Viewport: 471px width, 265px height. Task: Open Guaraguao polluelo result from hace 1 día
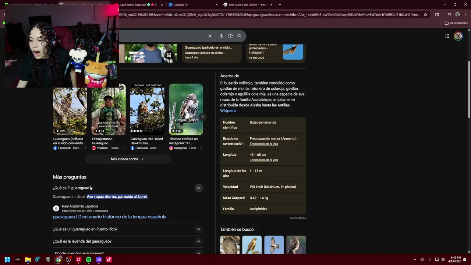click(x=212, y=53)
